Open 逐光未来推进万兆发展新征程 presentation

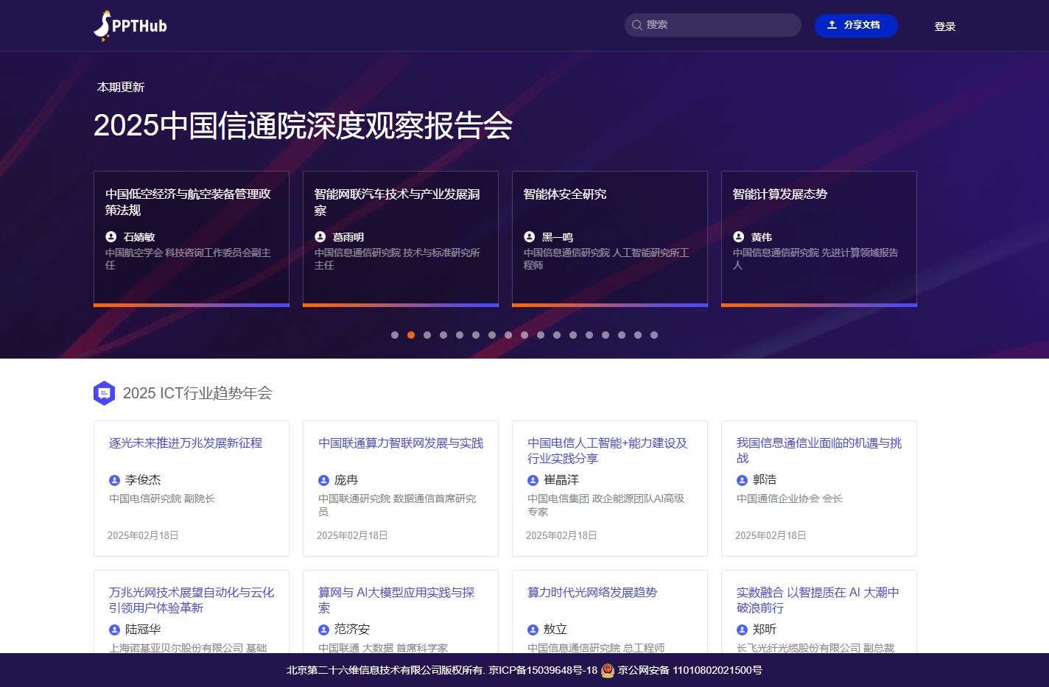coord(186,443)
